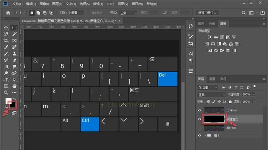Lock transparent pixels
Screen dimensions: 268x150
pyautogui.click(x=208, y=102)
